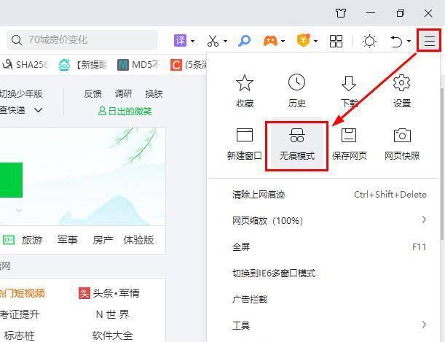Expand 工具 tools submenu

pyautogui.click(x=325, y=325)
